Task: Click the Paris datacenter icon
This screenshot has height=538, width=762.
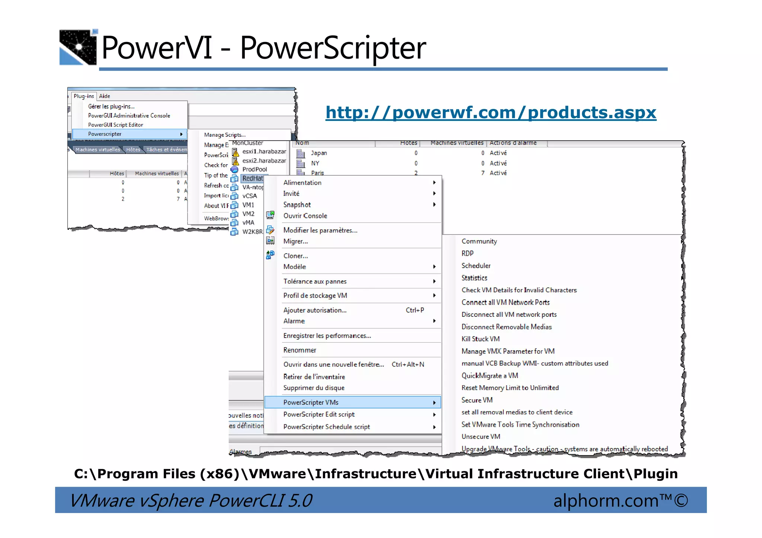Action: (301, 172)
